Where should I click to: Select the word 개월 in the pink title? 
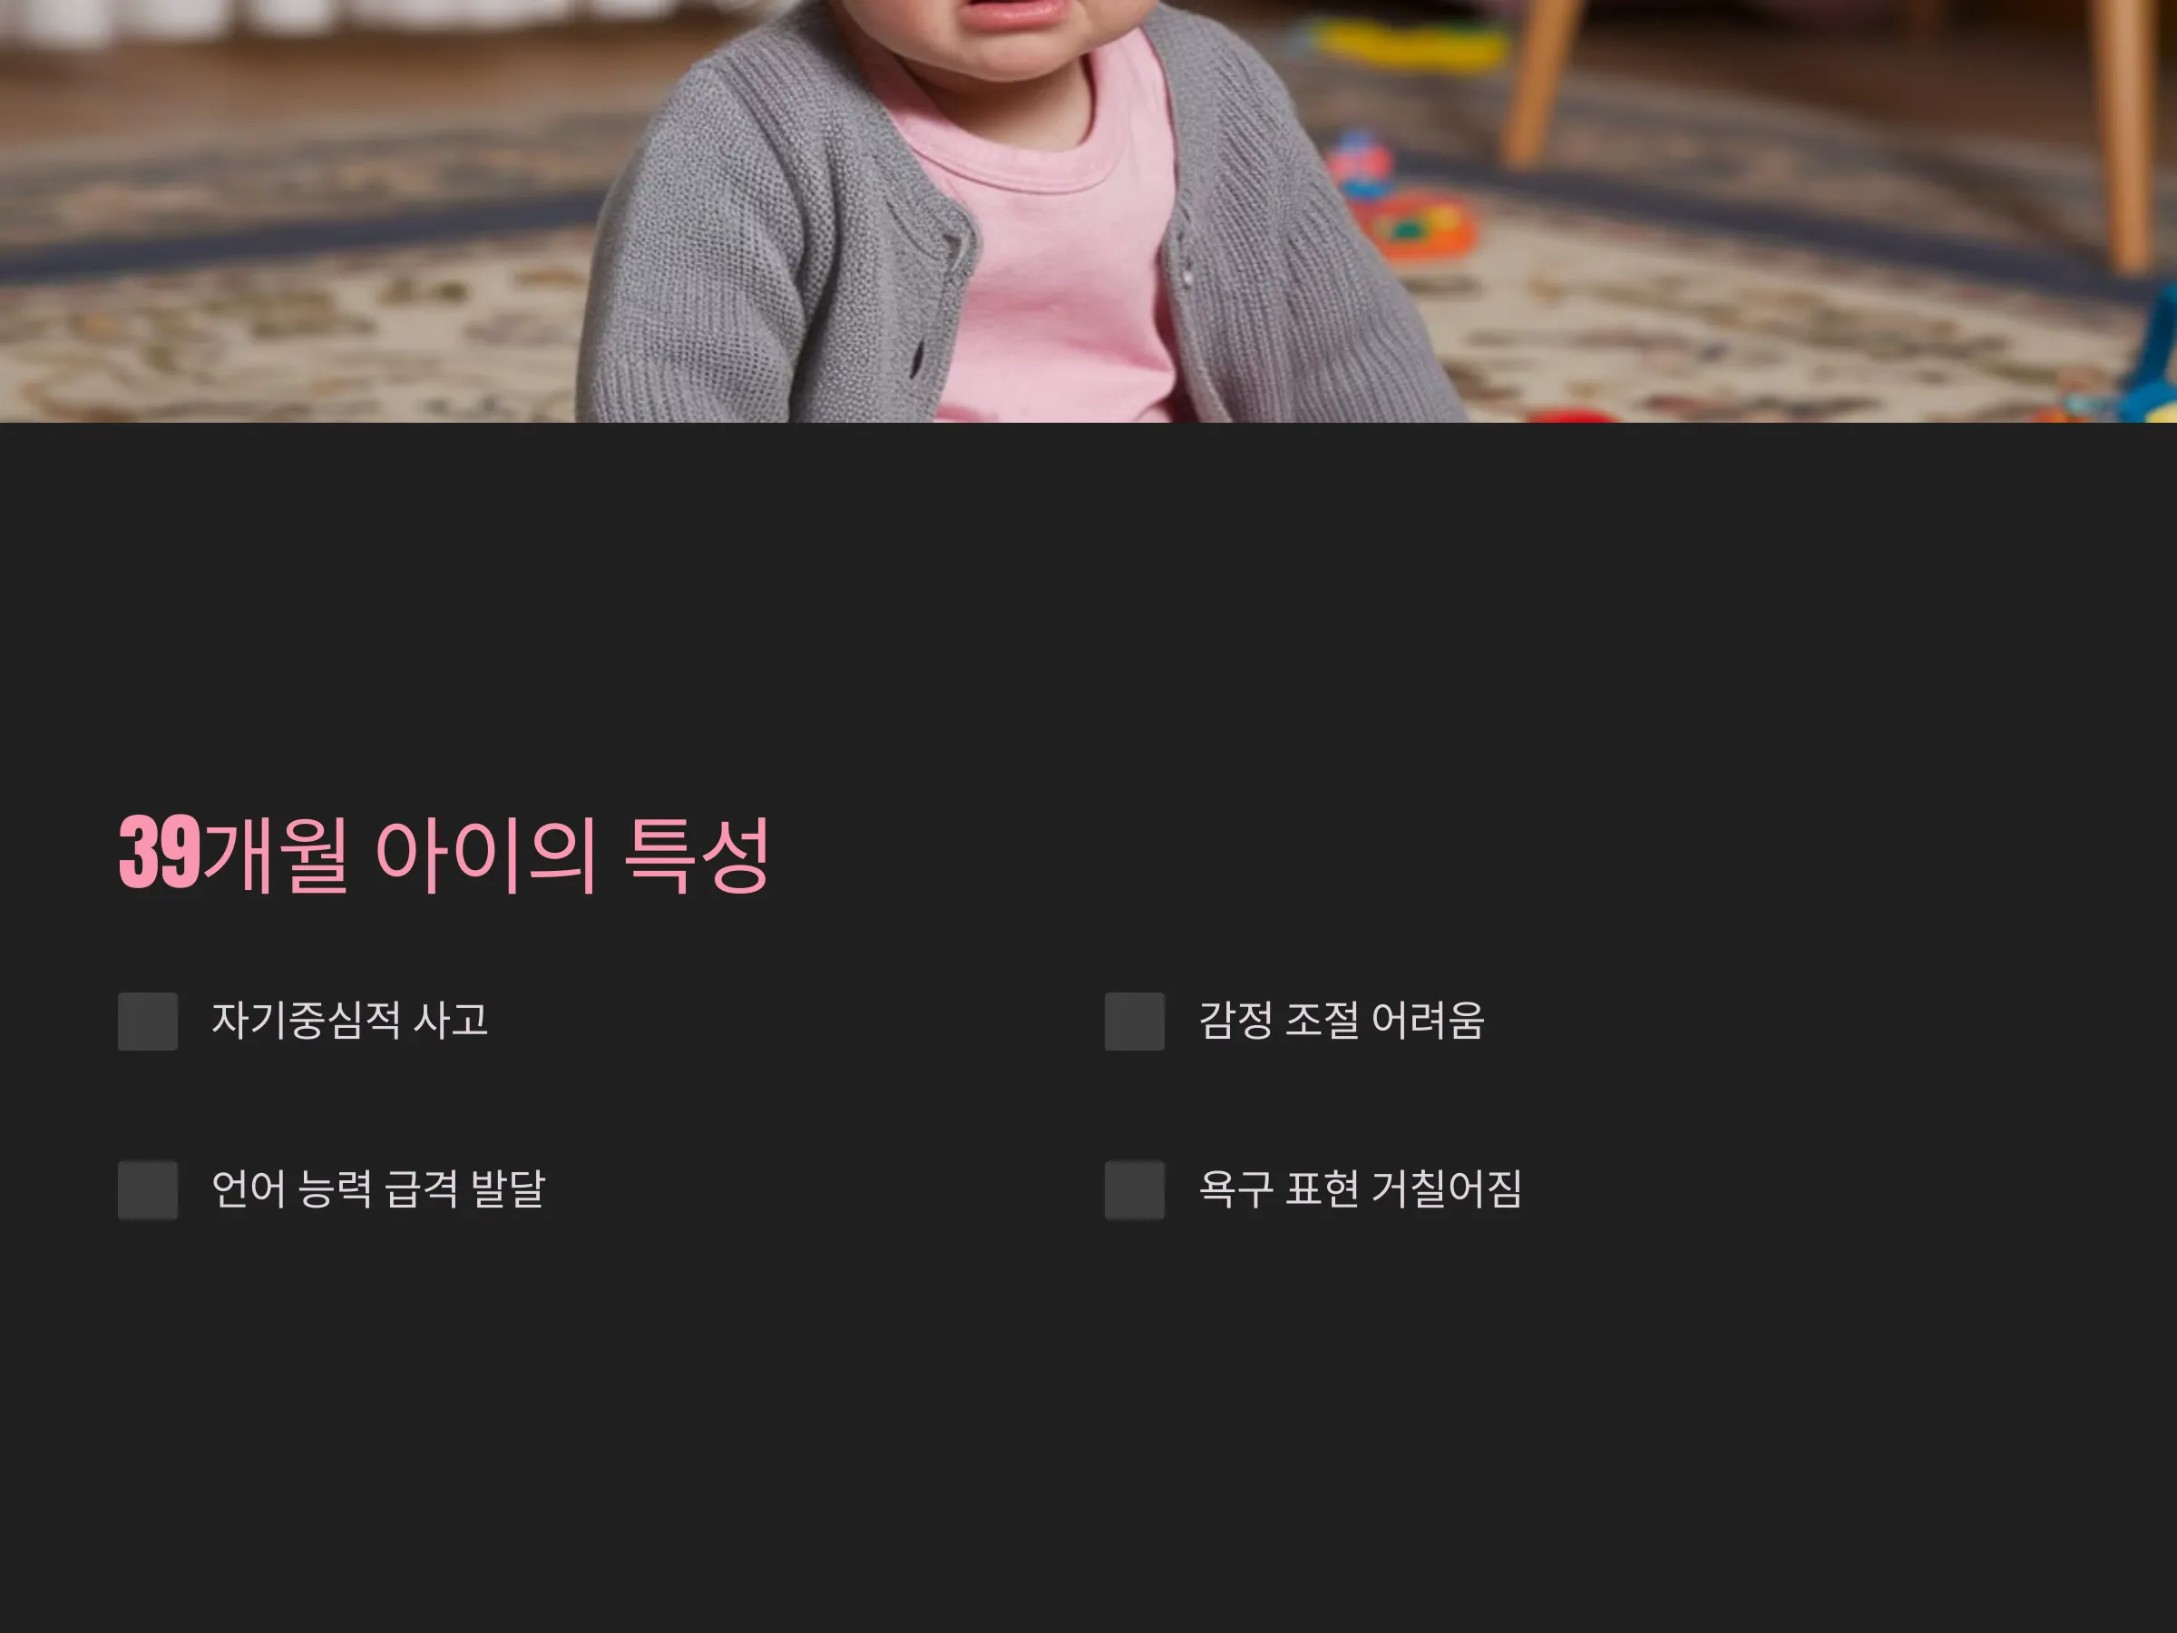(x=277, y=855)
